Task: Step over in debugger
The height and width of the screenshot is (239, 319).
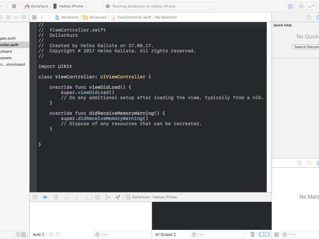Action: pos(66,197)
